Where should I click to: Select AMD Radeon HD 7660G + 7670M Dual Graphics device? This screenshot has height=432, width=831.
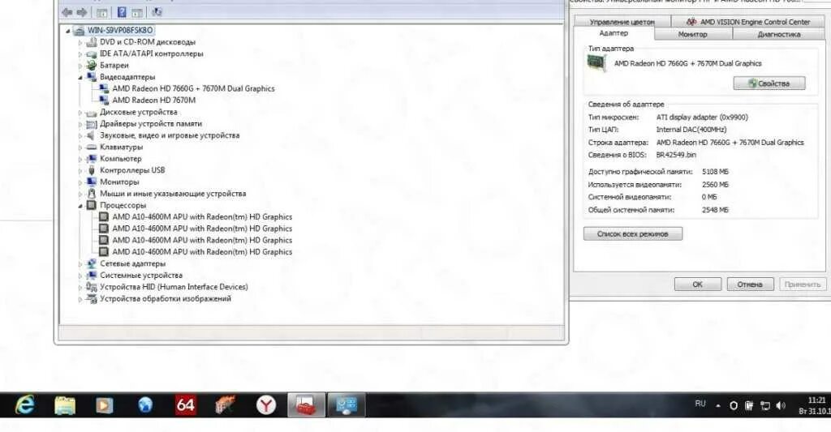click(x=193, y=89)
